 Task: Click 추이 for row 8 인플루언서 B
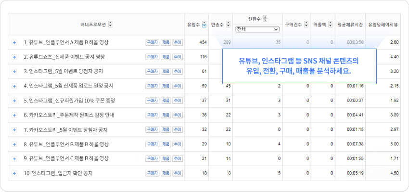(178, 144)
